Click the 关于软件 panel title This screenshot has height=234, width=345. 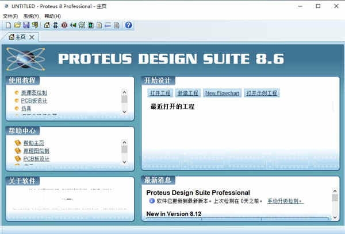[22, 181]
